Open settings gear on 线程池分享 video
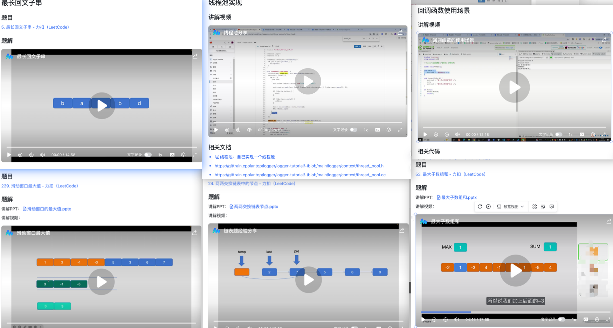Screen dimensions: 613x328 click(388, 130)
